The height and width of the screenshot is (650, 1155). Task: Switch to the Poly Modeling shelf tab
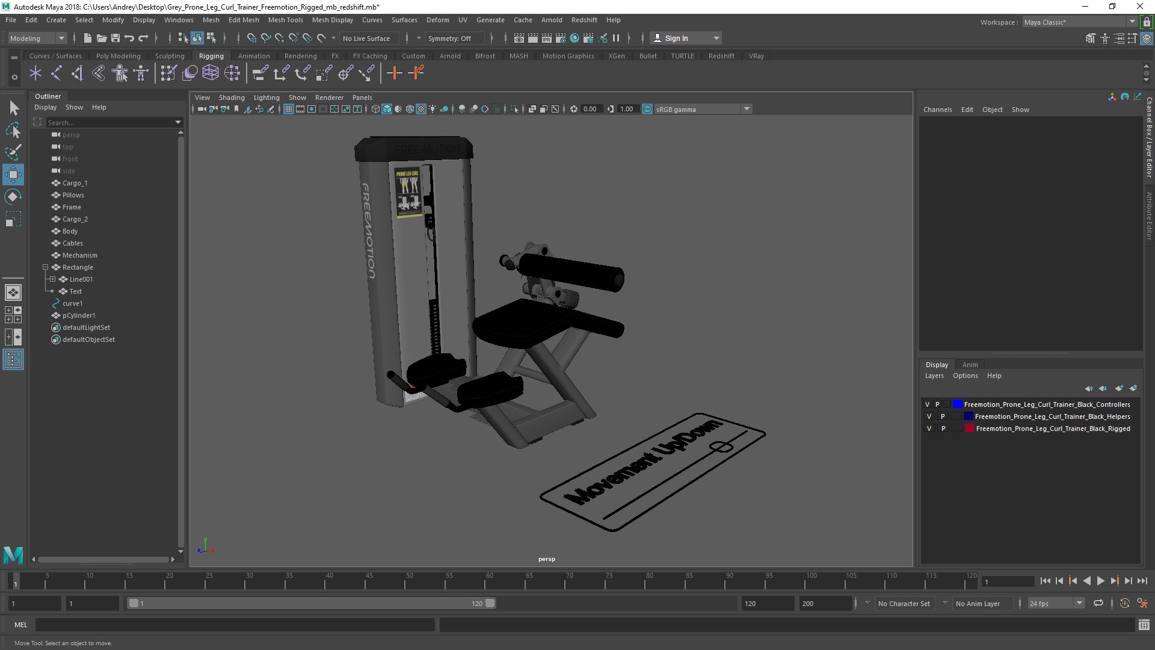[118, 56]
